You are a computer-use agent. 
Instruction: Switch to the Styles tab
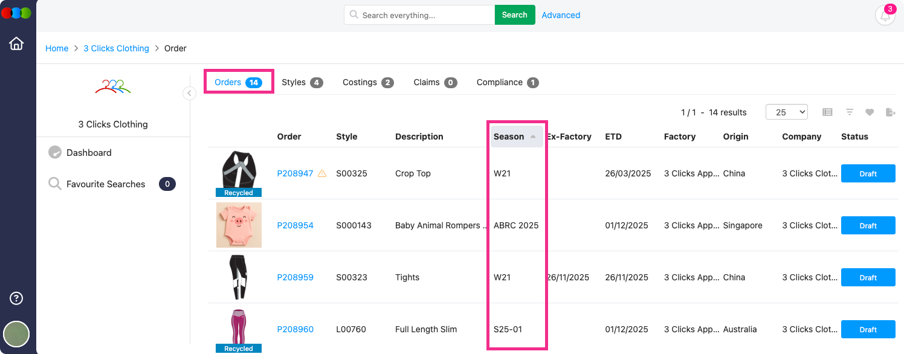[302, 82]
